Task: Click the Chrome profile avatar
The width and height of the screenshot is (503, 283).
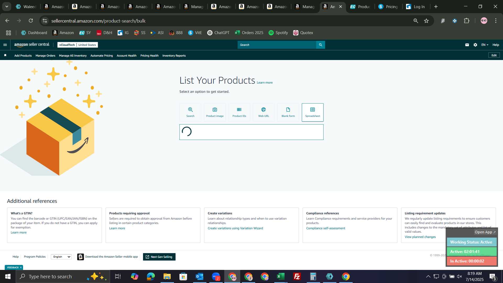Action: click(484, 21)
